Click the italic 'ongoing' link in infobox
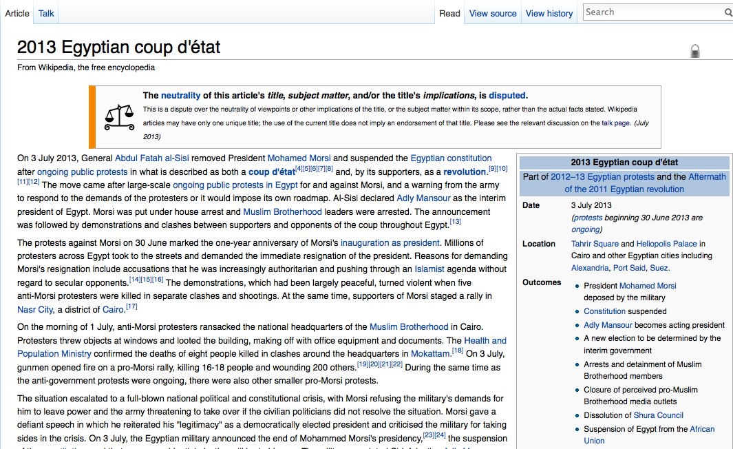Screen dimensions: 733x449 click(586, 229)
